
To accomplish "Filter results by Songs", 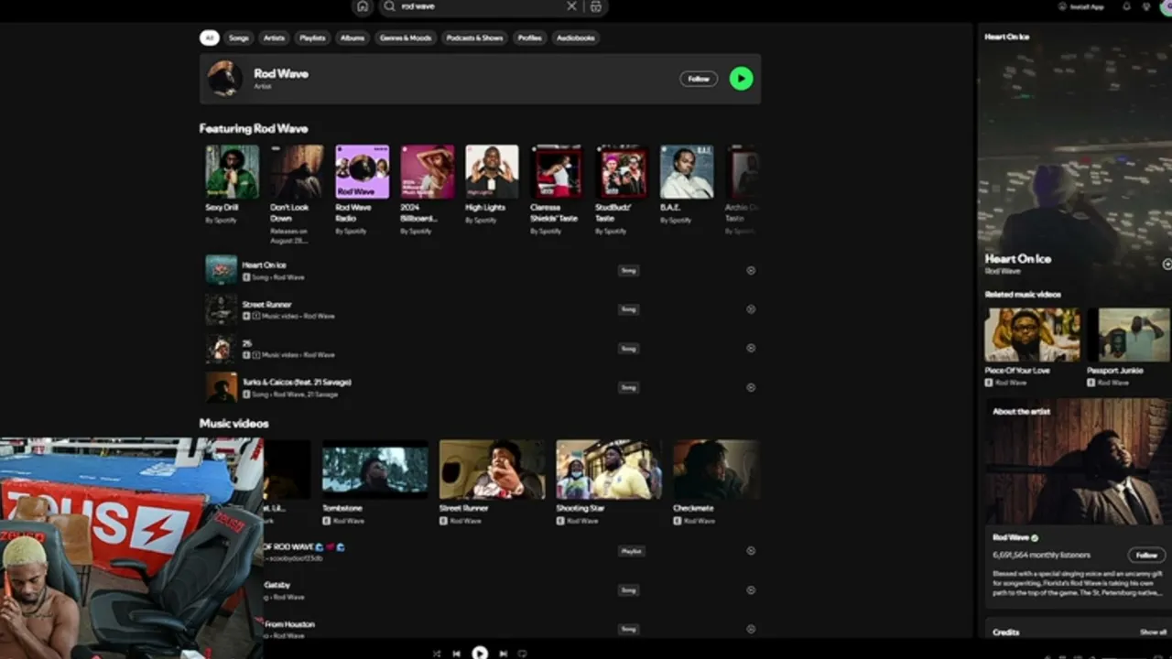I will point(239,38).
